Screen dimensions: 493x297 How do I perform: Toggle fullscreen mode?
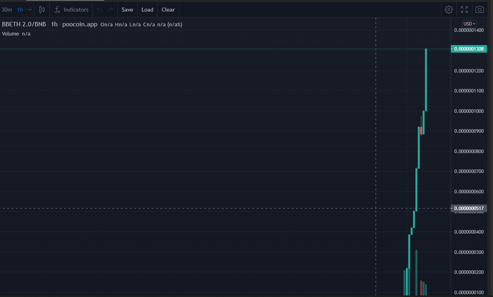click(464, 9)
